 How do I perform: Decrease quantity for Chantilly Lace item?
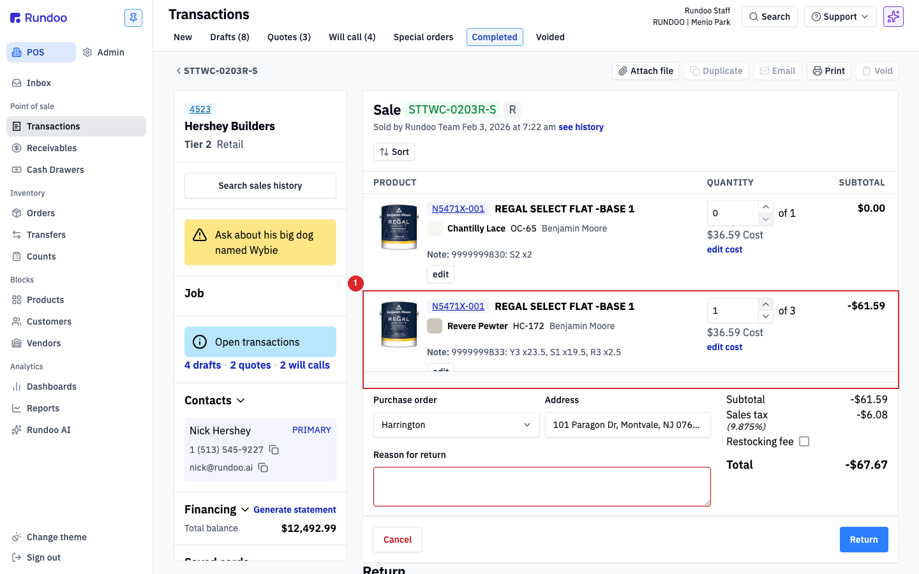coord(766,219)
